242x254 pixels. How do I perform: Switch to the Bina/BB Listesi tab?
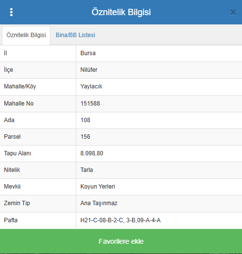tap(75, 35)
